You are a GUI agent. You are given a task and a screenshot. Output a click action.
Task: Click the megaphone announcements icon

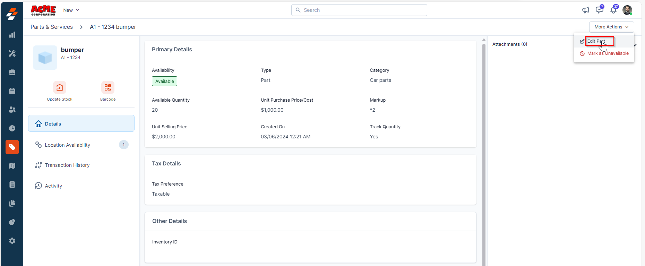pos(586,10)
